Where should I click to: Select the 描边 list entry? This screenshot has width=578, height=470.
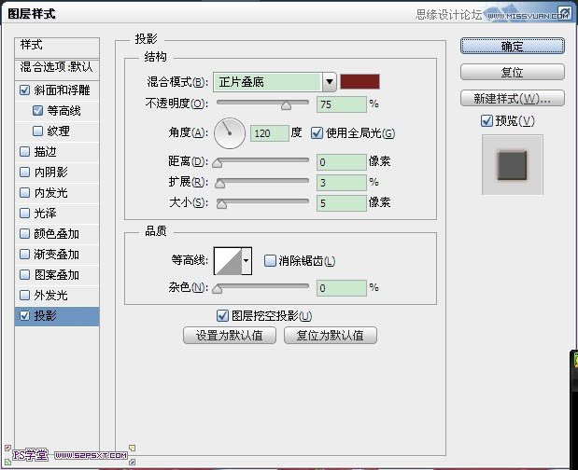(x=57, y=152)
